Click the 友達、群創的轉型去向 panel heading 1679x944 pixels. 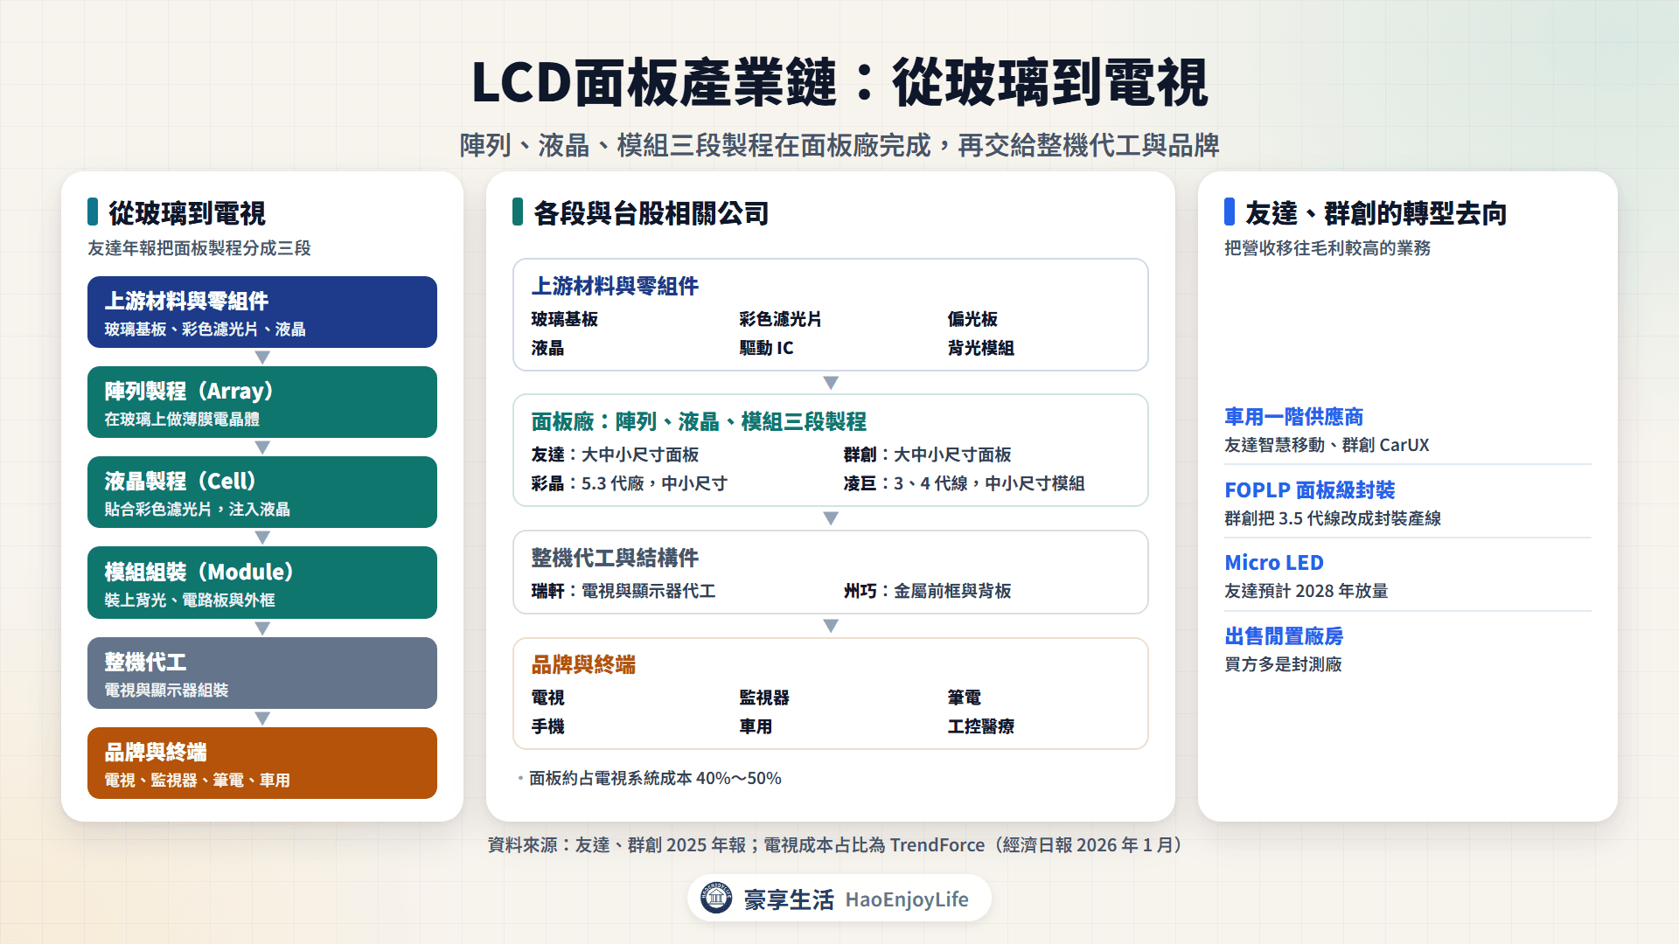(1376, 213)
